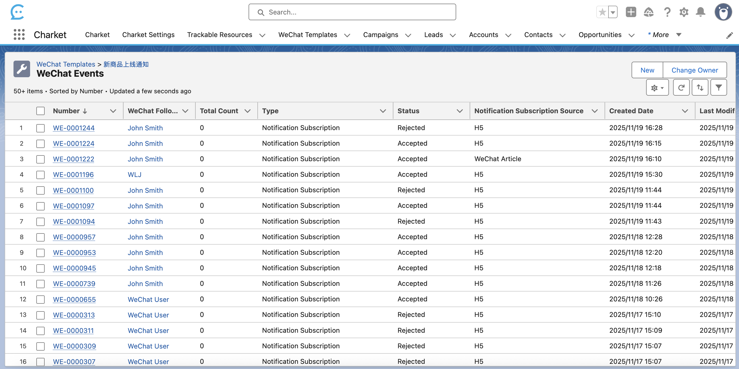The image size is (739, 369).
Task: Click the favorites star icon
Action: 603,12
